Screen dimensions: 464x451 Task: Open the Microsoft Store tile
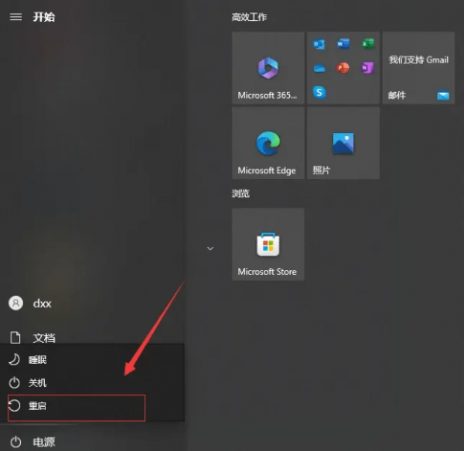(268, 244)
